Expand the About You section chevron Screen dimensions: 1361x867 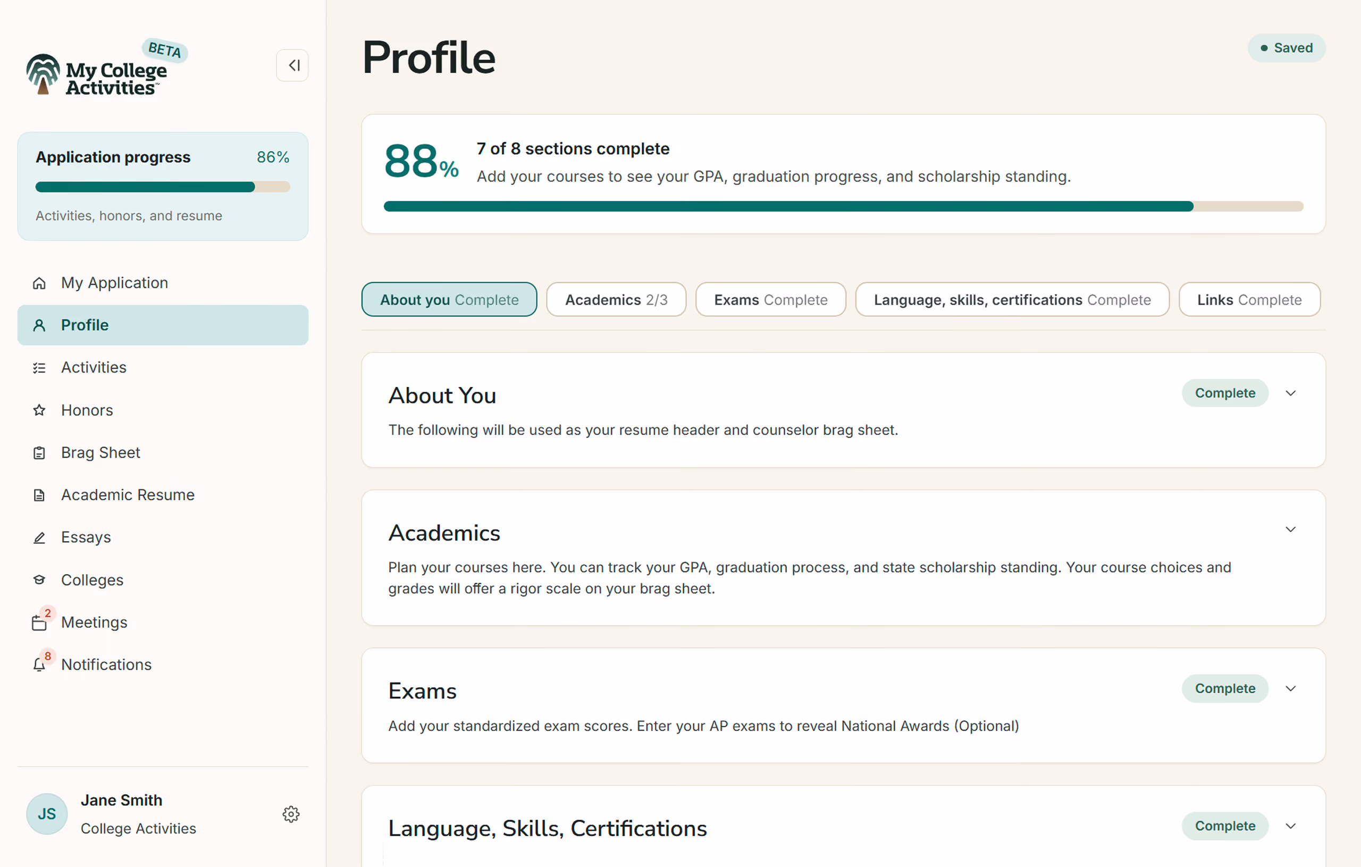pyautogui.click(x=1290, y=393)
